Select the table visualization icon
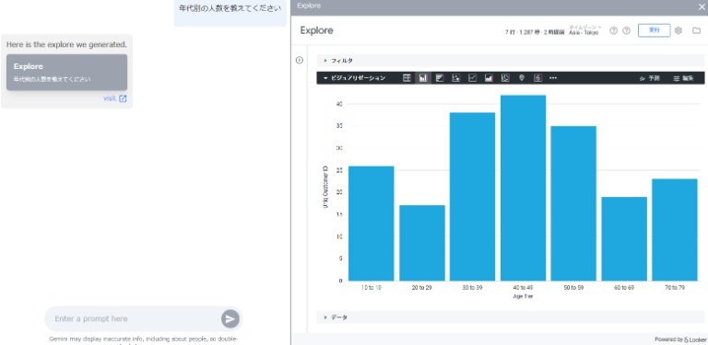The image size is (708, 345). [407, 78]
